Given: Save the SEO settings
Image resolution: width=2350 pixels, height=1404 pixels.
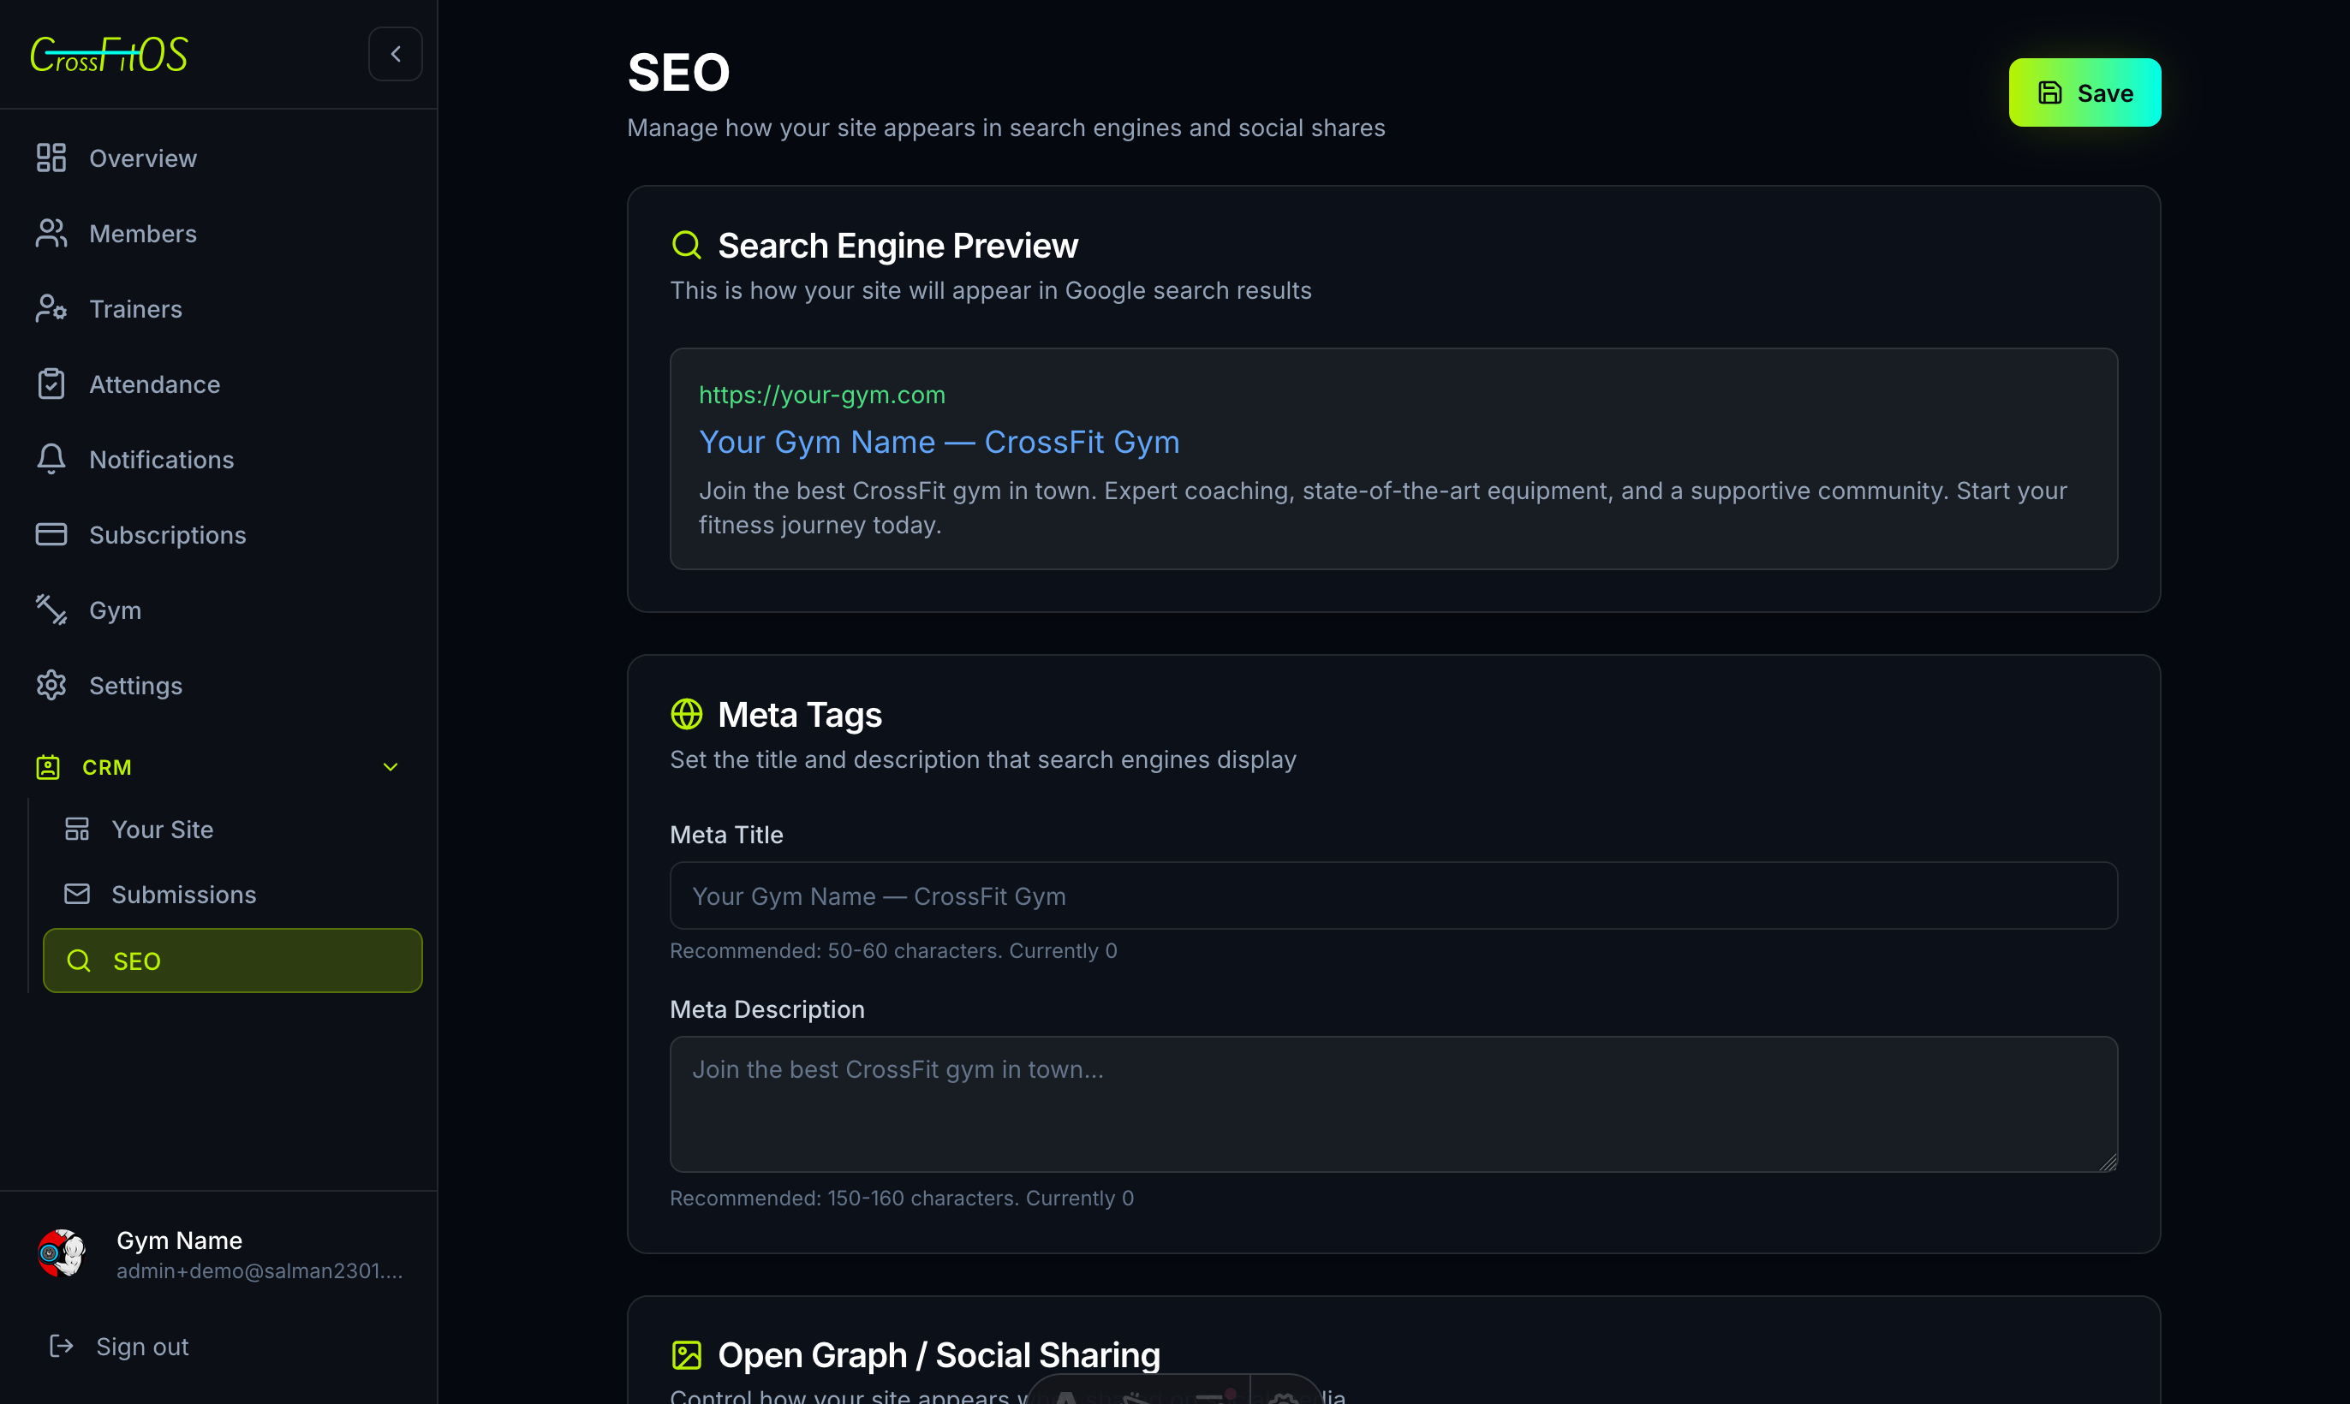Looking at the screenshot, I should pyautogui.click(x=2085, y=92).
